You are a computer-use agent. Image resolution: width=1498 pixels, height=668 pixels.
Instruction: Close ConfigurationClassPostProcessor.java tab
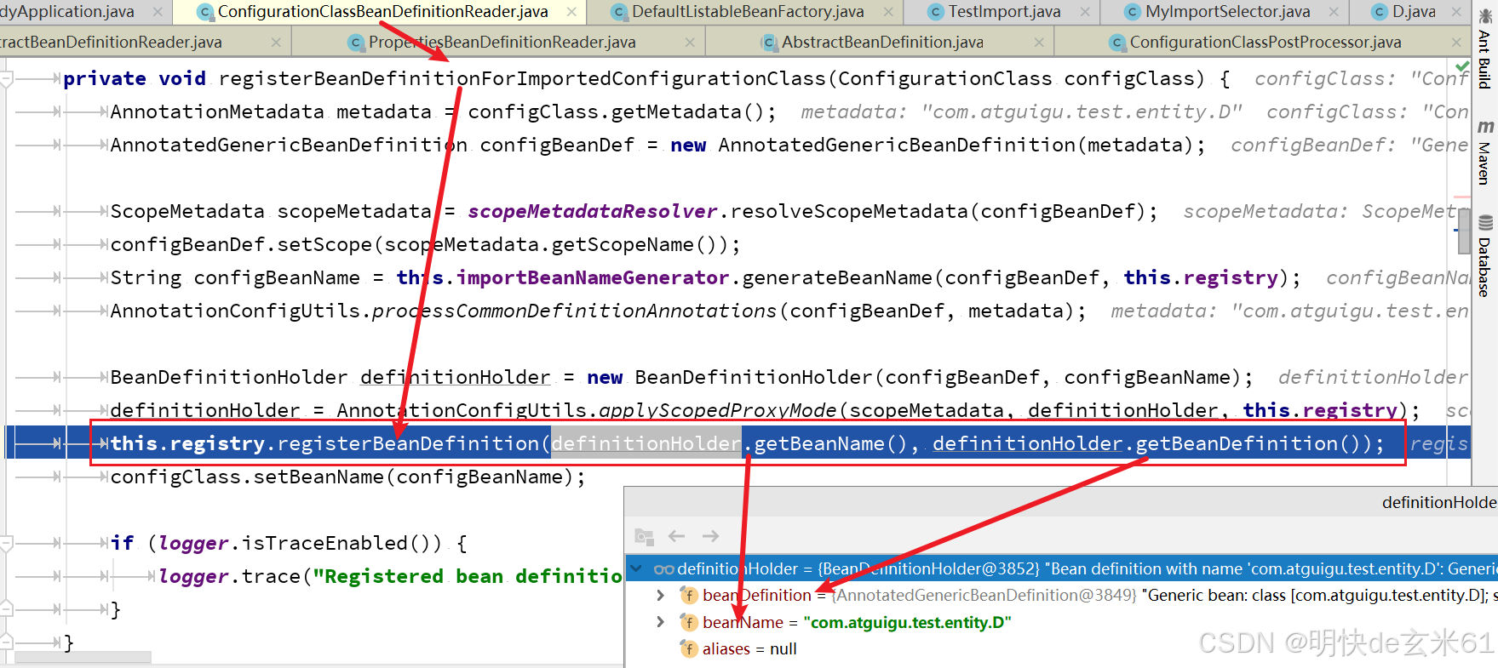(1457, 42)
